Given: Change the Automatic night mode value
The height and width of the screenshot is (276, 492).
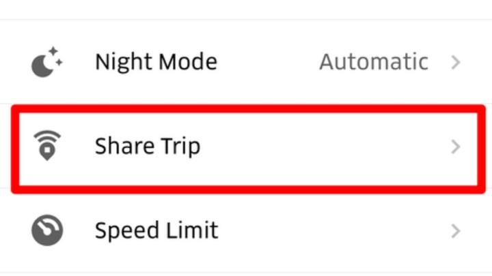Looking at the screenshot, I should coord(374,62).
